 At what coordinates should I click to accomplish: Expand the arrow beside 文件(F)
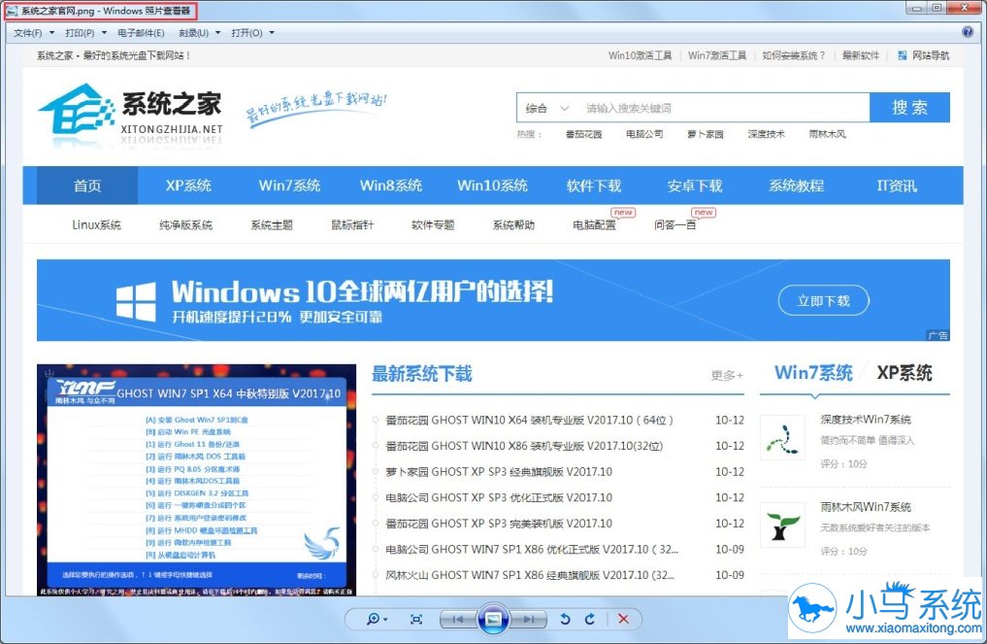(51, 33)
